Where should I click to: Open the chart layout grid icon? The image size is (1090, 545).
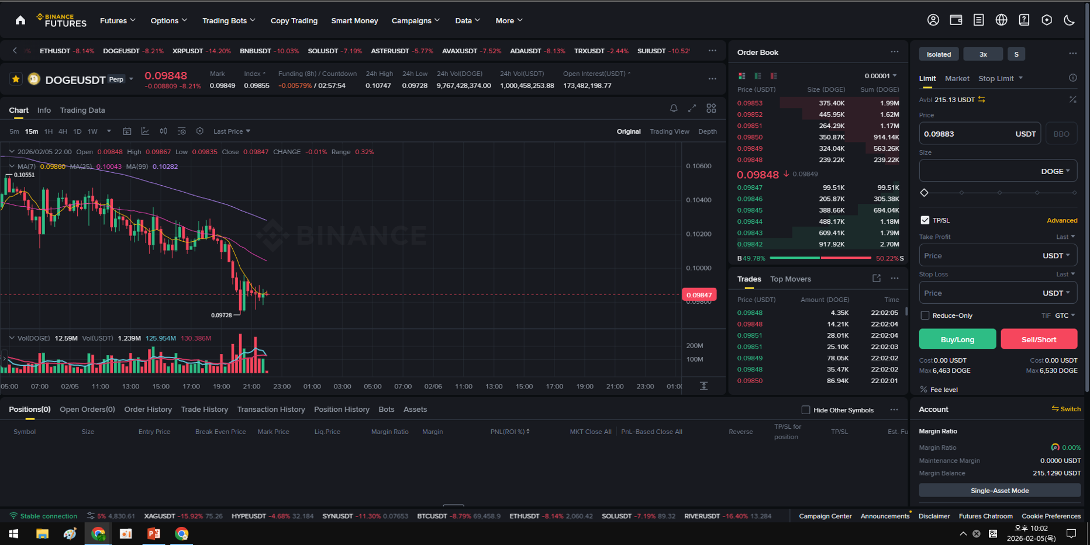pyautogui.click(x=711, y=108)
